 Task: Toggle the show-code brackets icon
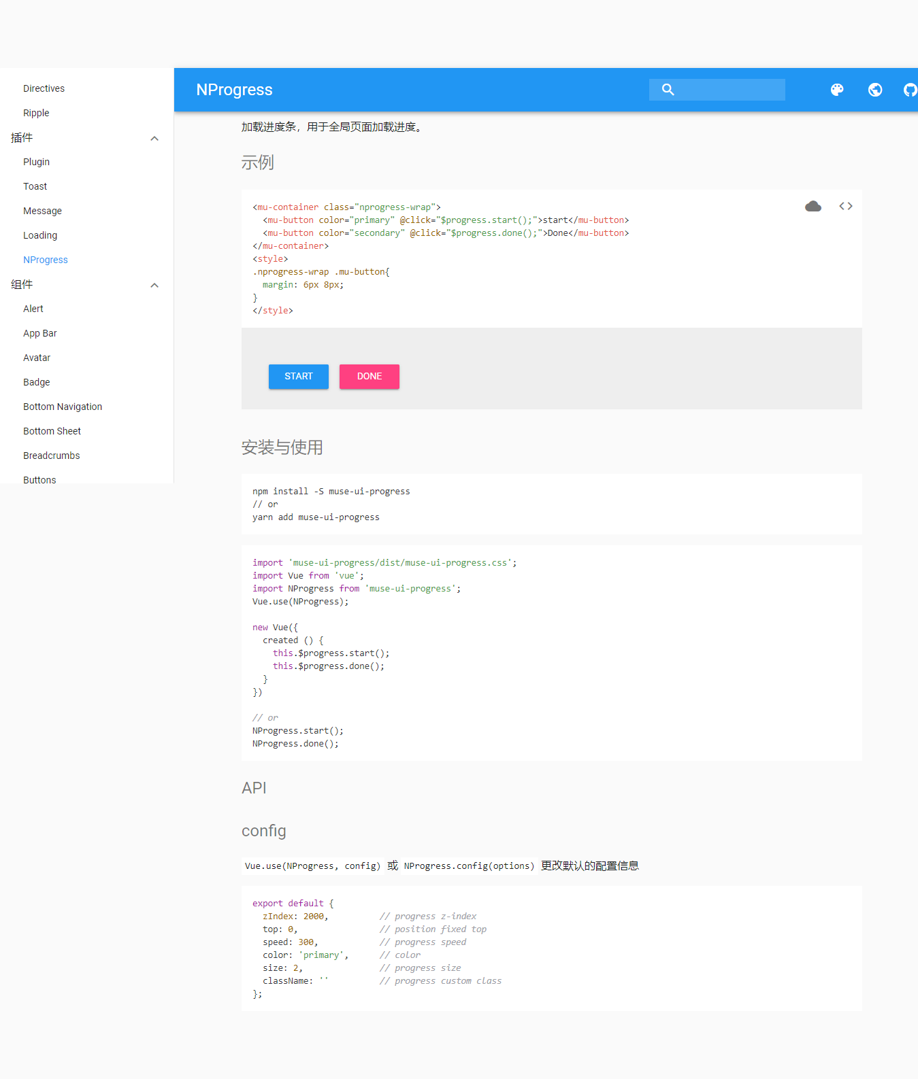846,206
